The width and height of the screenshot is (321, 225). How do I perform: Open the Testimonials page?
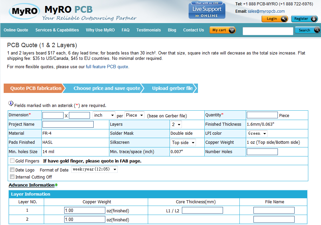coord(148,30)
